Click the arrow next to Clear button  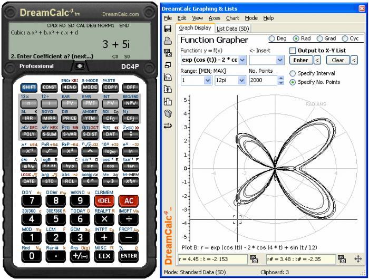(x=354, y=60)
